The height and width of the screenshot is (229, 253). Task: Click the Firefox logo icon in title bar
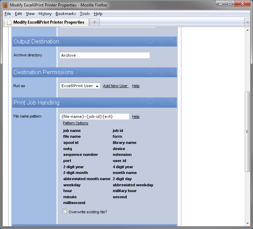pyautogui.click(x=5, y=5)
